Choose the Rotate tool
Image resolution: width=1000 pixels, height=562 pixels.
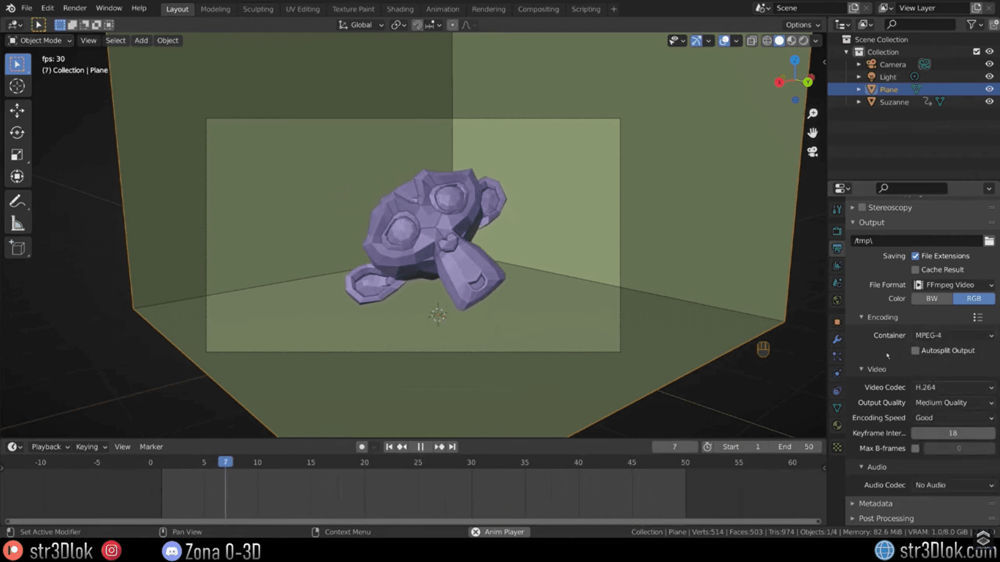17,133
